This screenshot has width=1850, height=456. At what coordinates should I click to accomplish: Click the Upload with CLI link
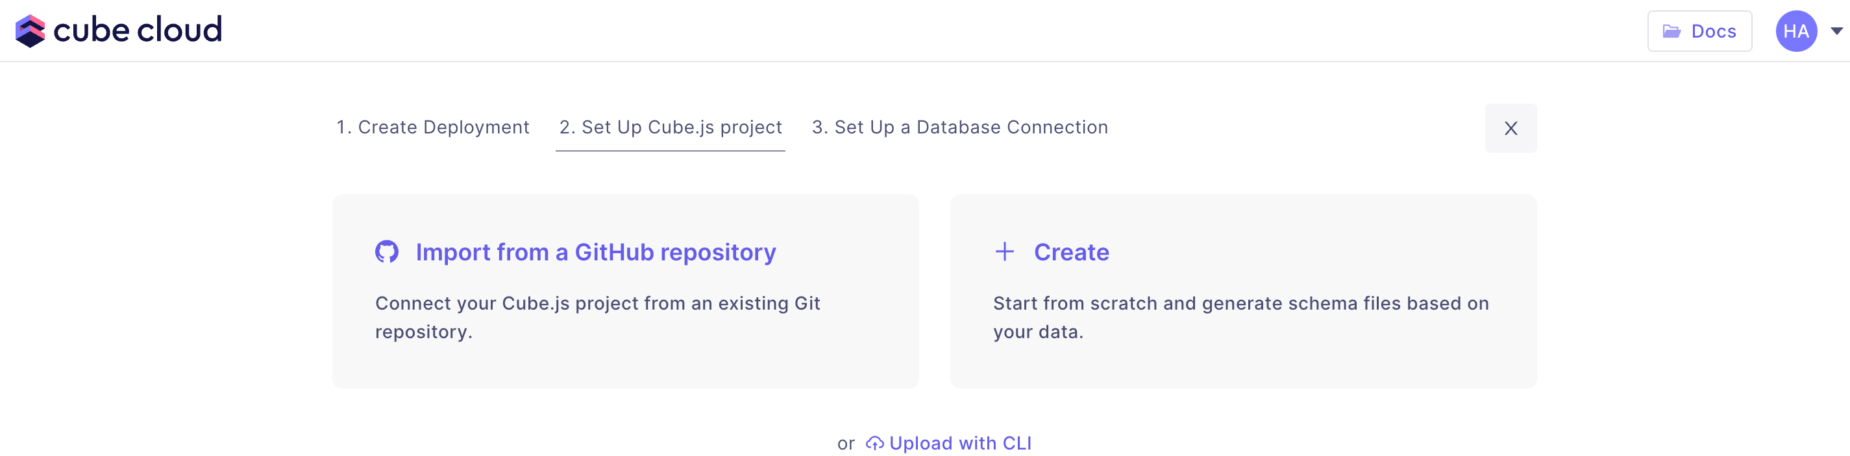(x=959, y=444)
